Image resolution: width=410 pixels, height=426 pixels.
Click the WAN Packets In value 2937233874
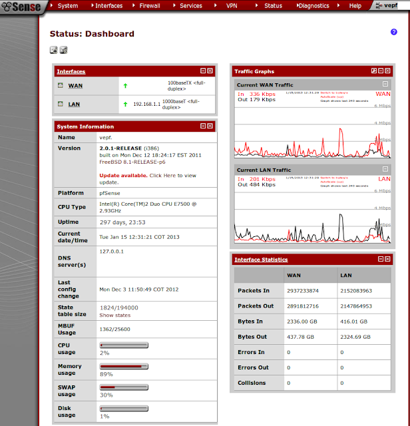point(303,291)
